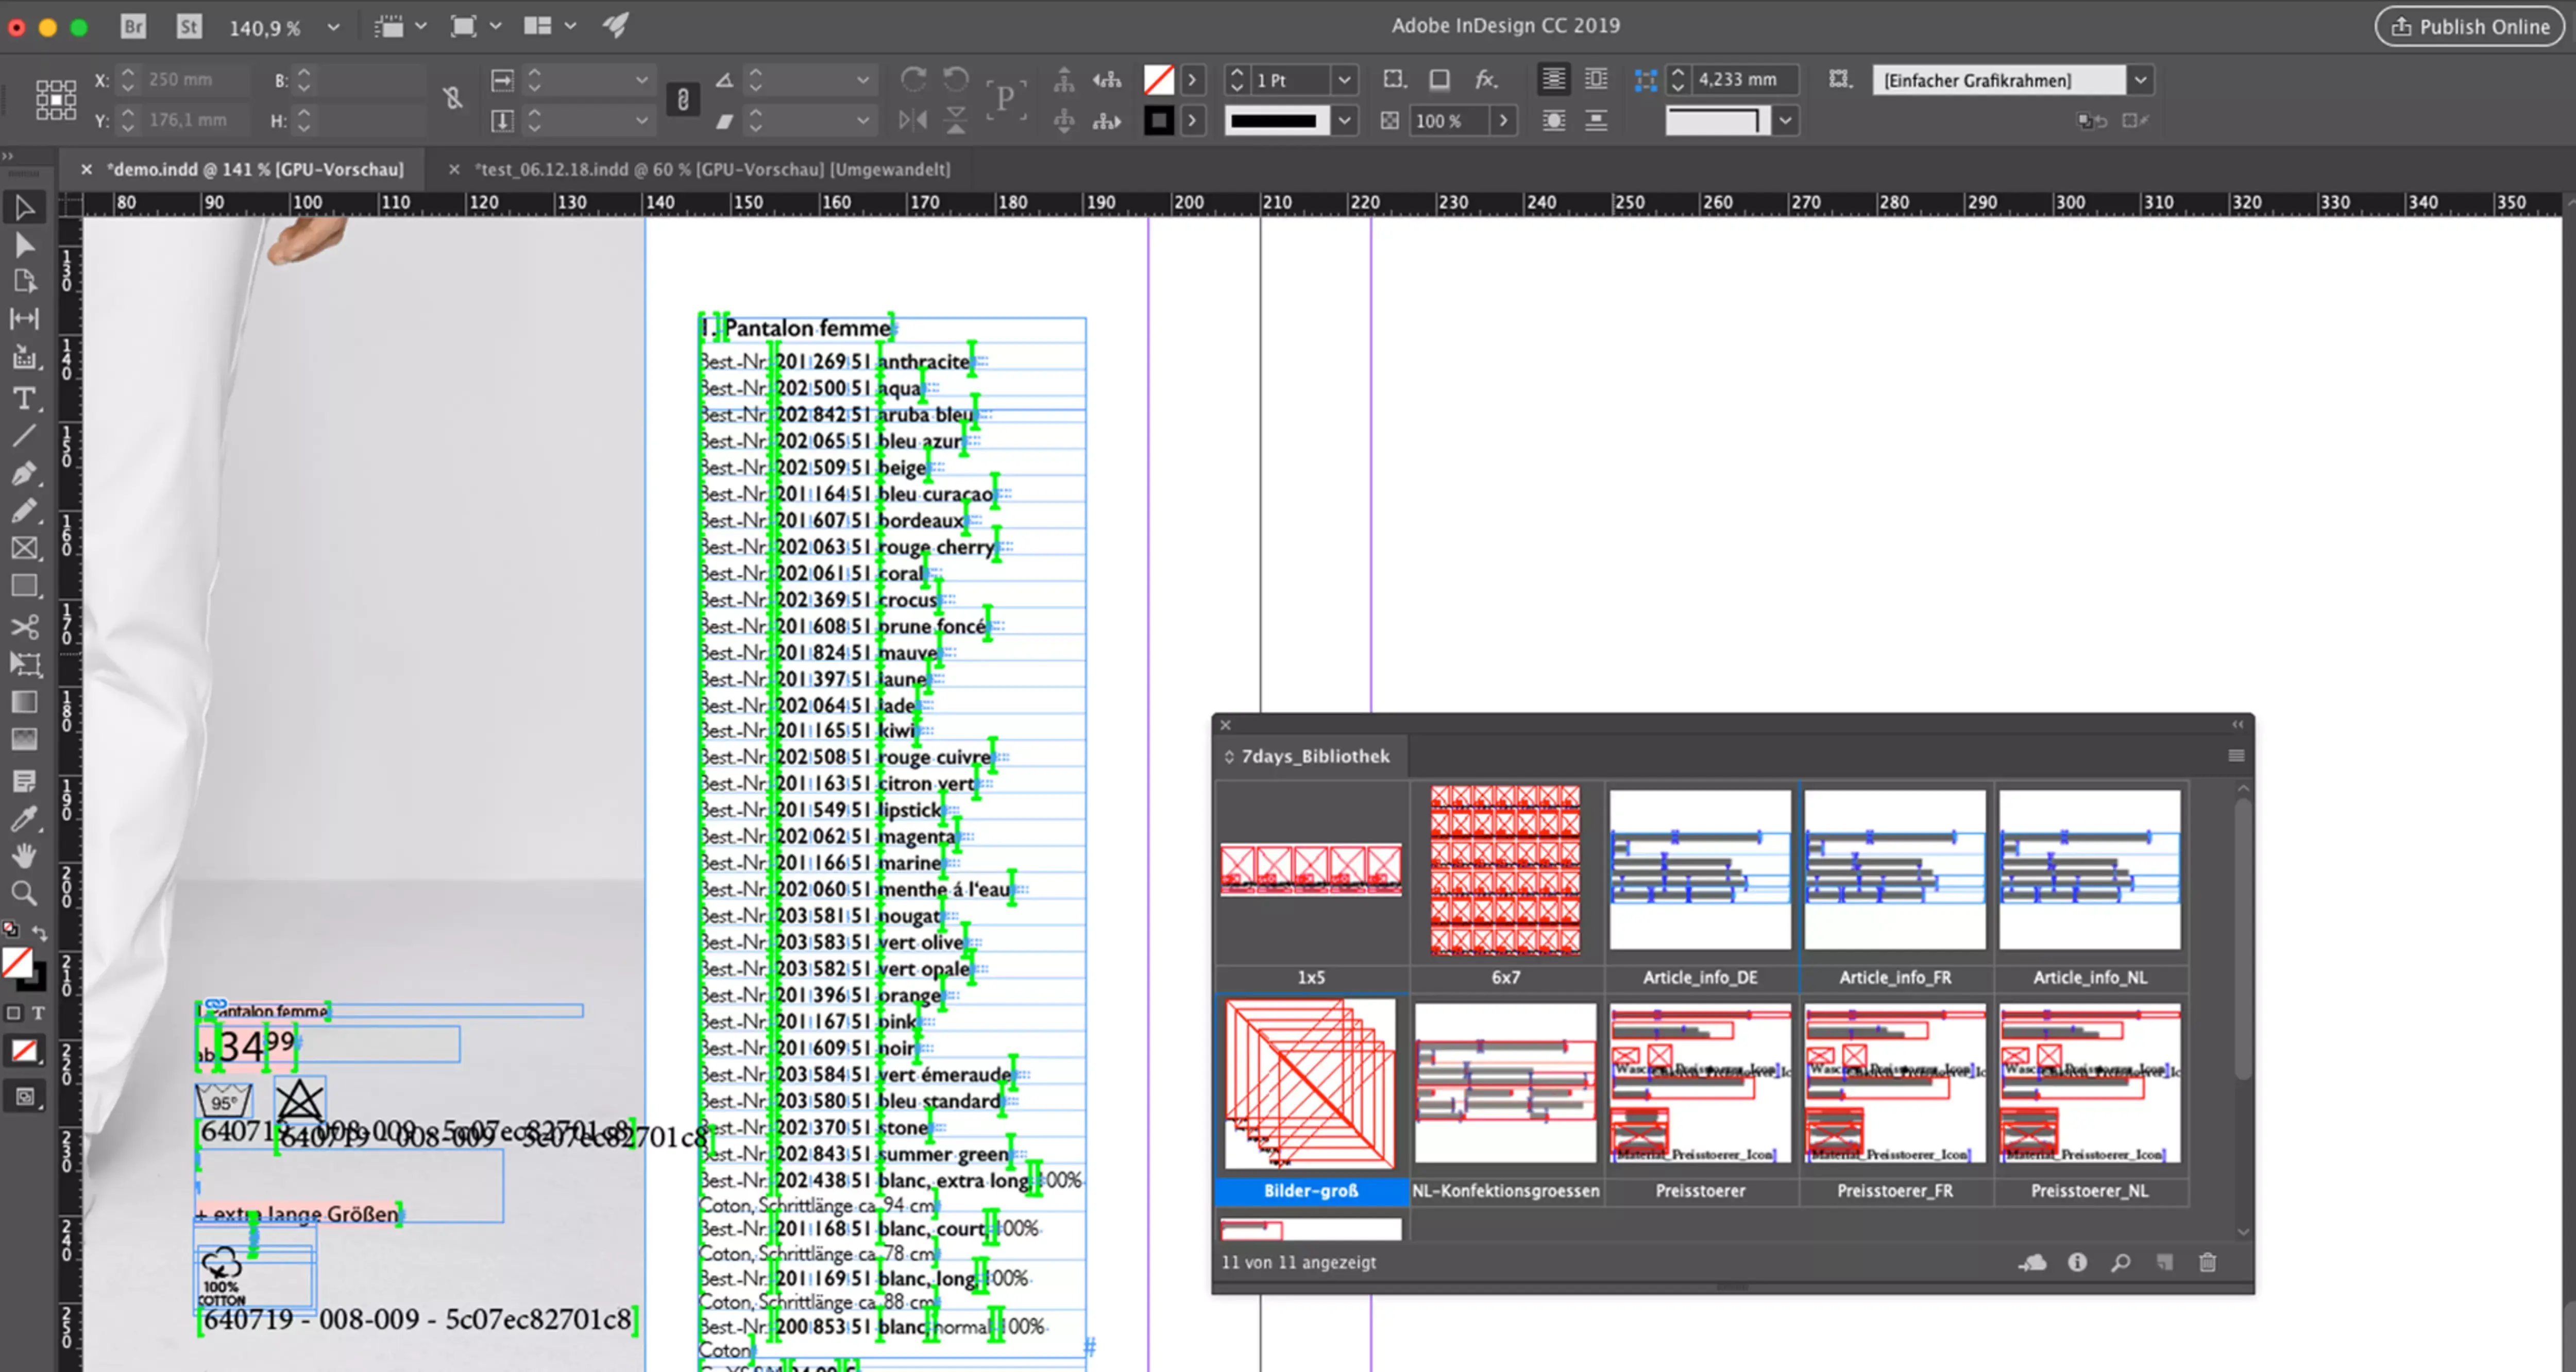Delete library item with trash icon
2576x1372 pixels.
click(x=2207, y=1262)
